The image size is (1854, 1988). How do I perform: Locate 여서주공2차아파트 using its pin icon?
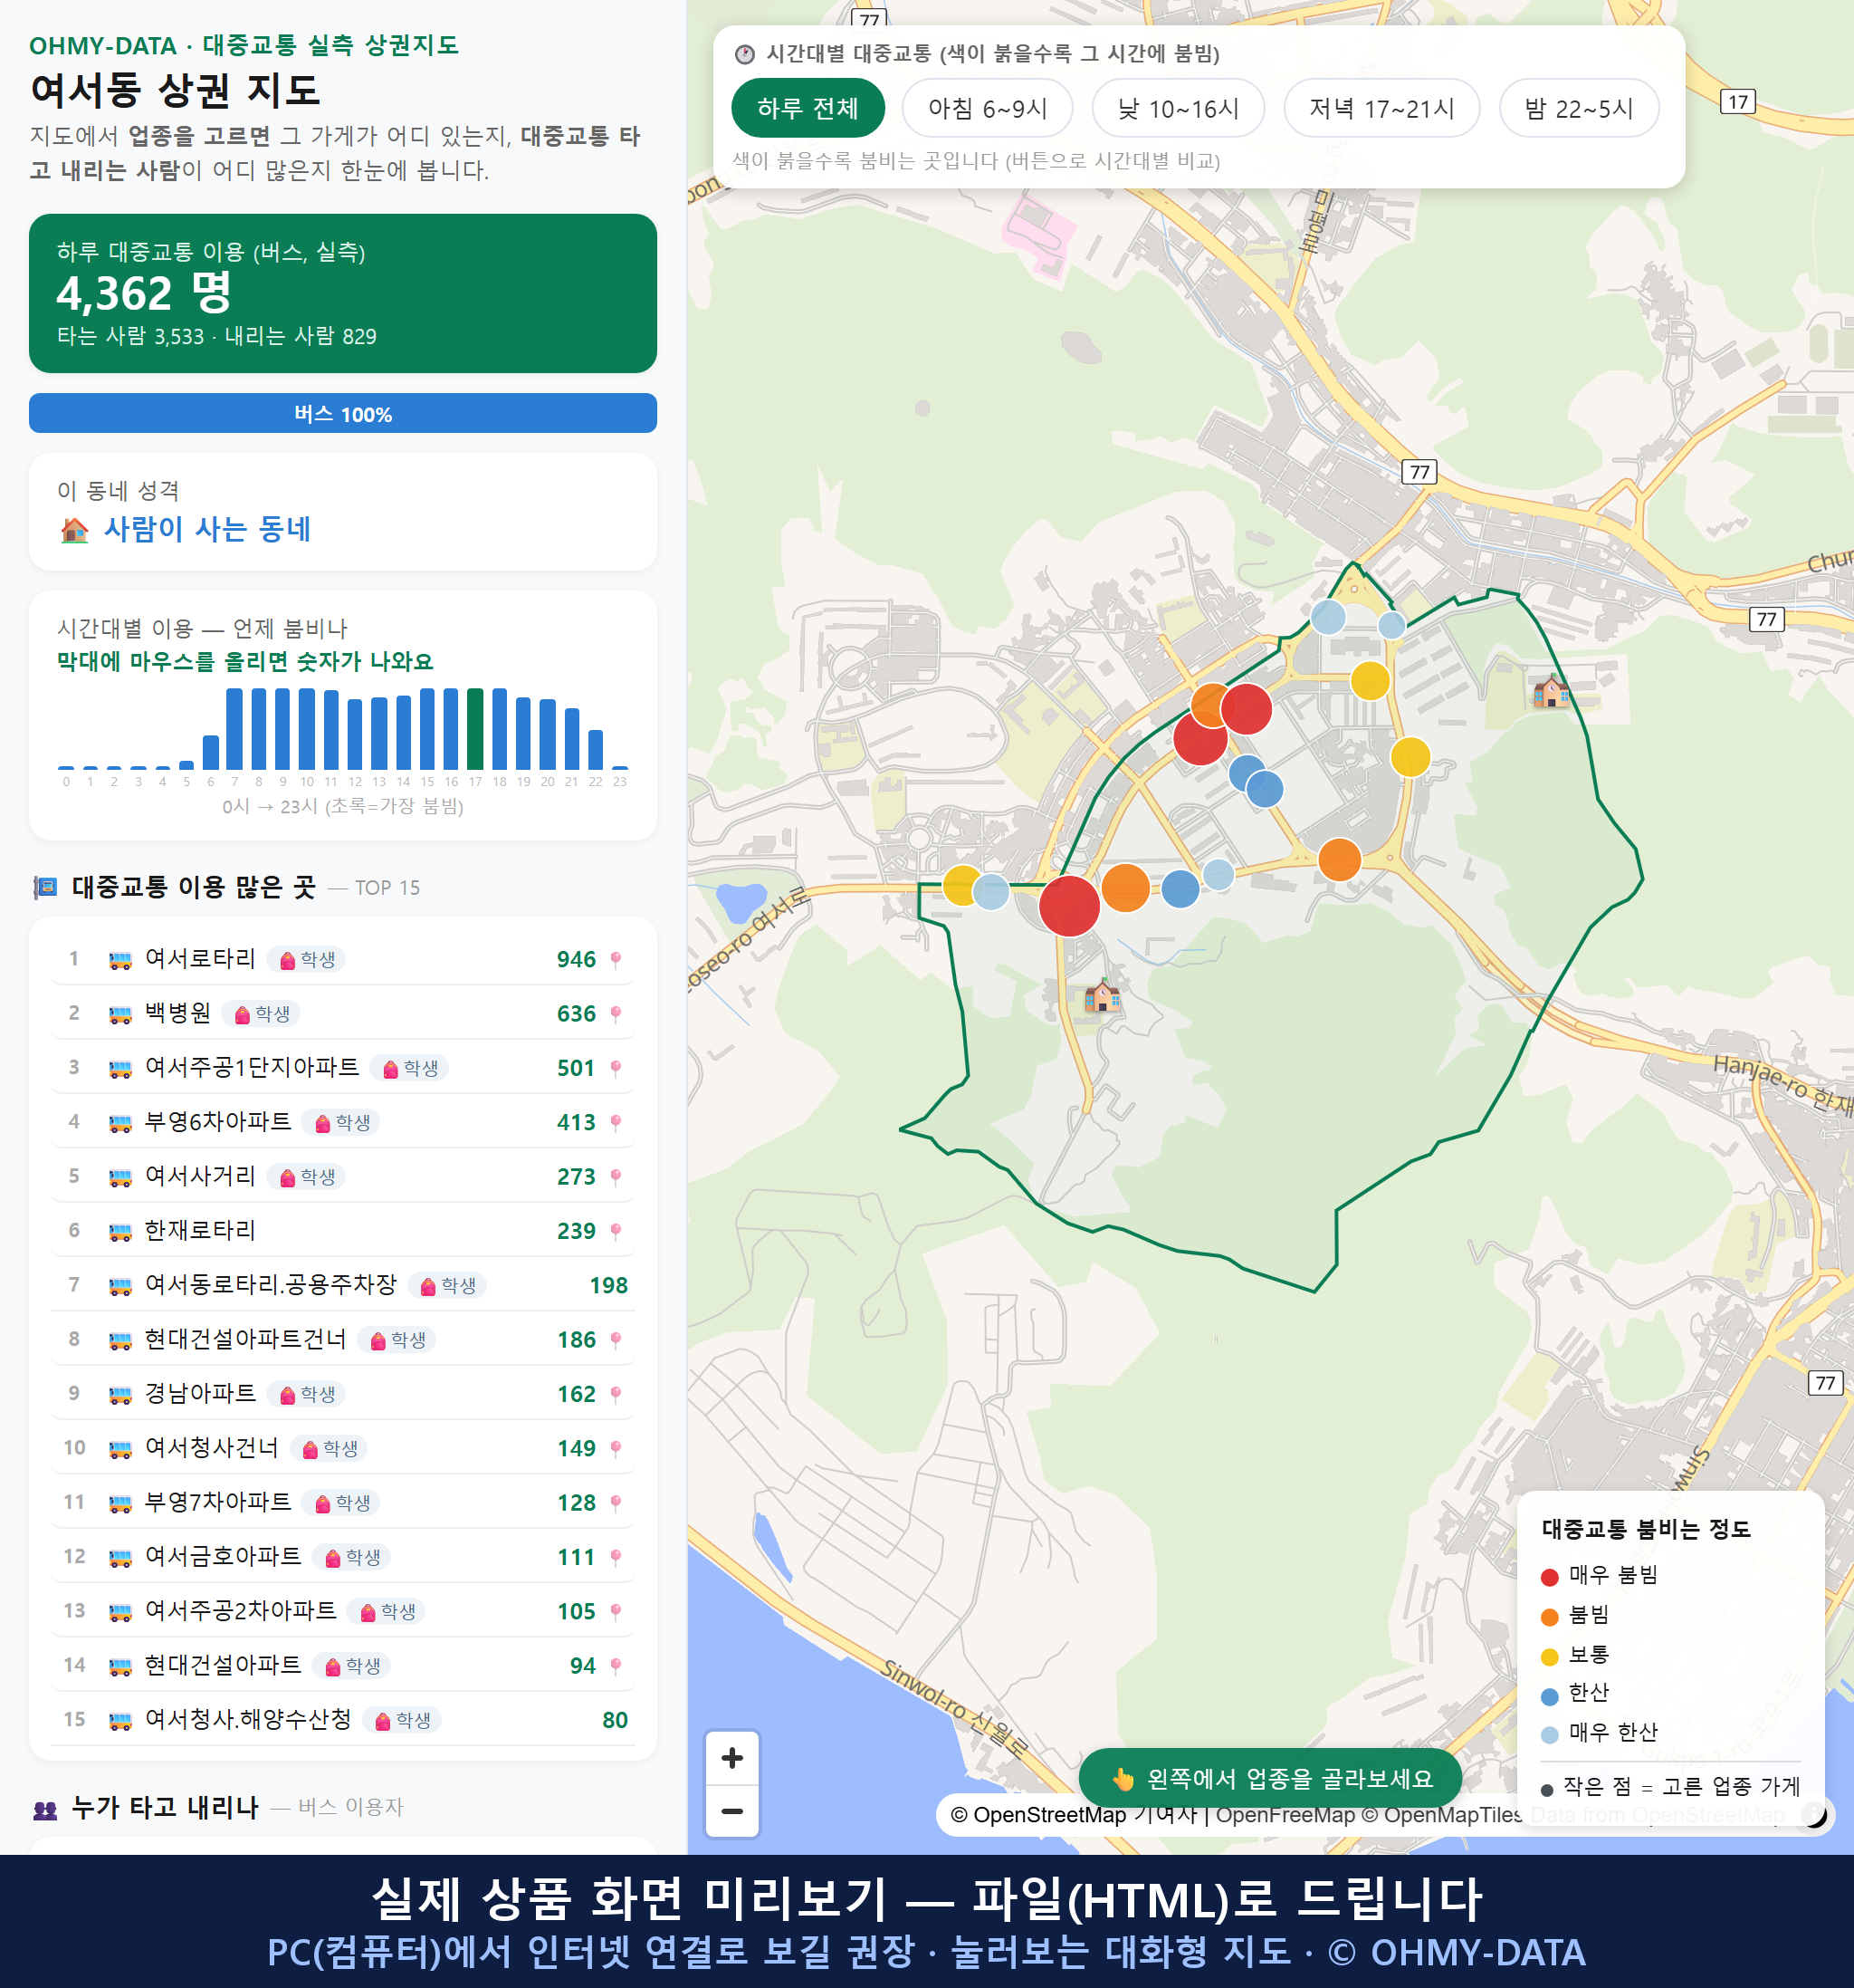(616, 1611)
